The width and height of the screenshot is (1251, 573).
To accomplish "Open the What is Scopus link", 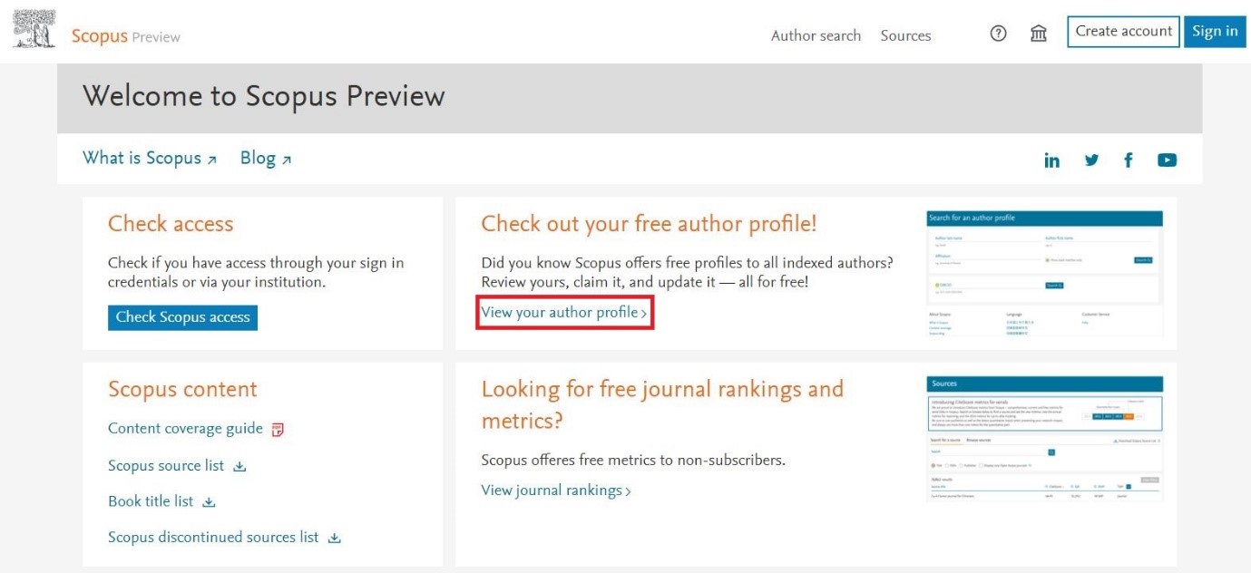I will (x=150, y=158).
